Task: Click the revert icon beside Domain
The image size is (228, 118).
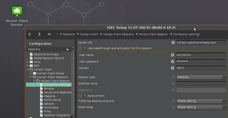Action: pos(172,68)
